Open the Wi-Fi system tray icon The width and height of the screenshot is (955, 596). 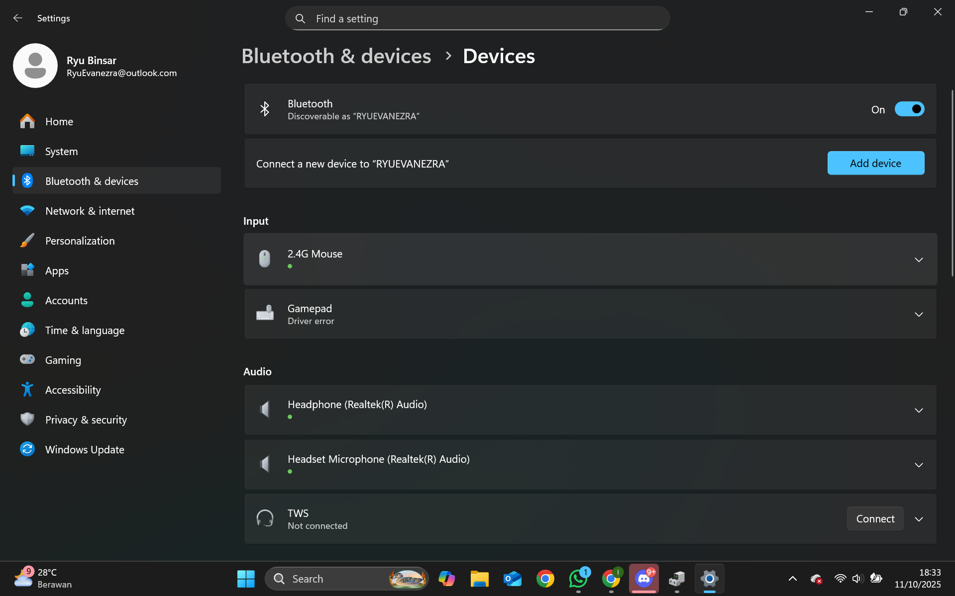coord(840,579)
